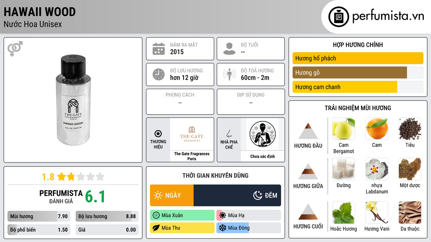
Task: Select the Mùa Thu season bar
Action: pos(182,228)
